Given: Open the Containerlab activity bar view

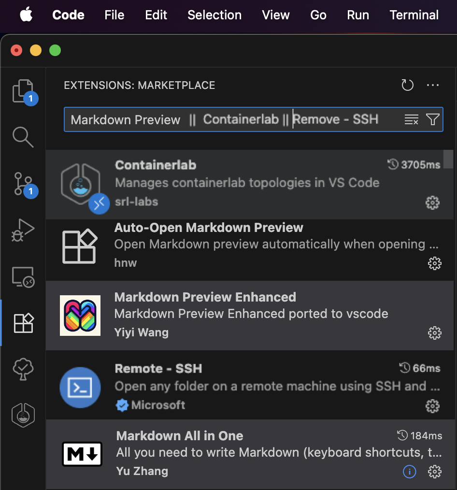Looking at the screenshot, I should pyautogui.click(x=23, y=415).
